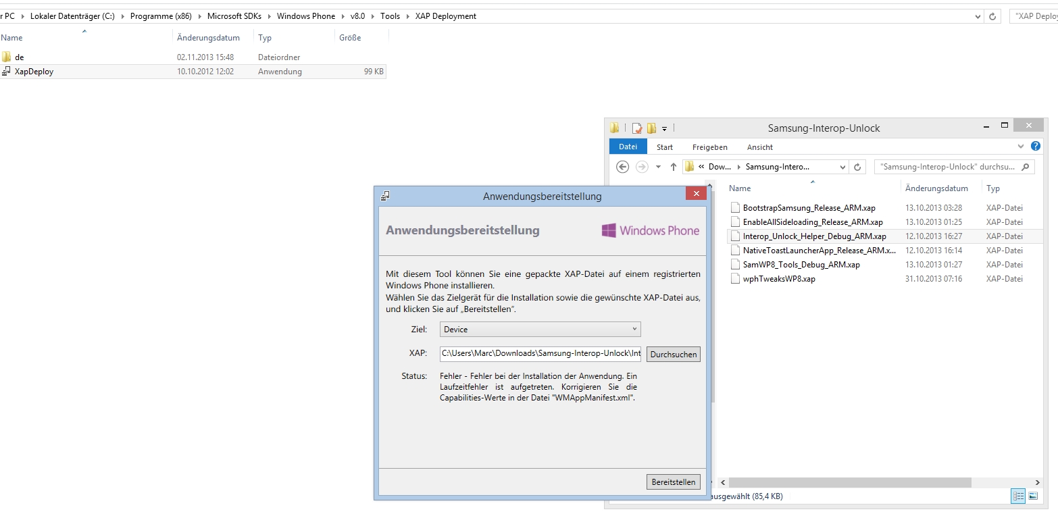Select wphTweaksWP8.xap file name

779,279
